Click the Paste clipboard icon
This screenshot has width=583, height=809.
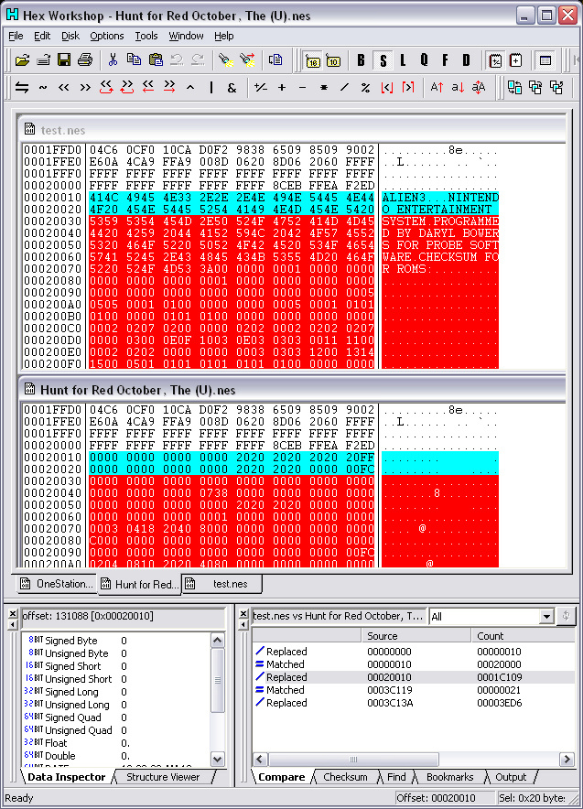click(156, 60)
